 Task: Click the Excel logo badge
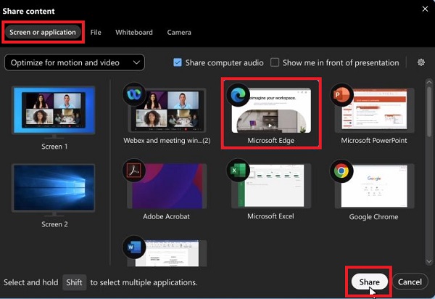[239, 170]
